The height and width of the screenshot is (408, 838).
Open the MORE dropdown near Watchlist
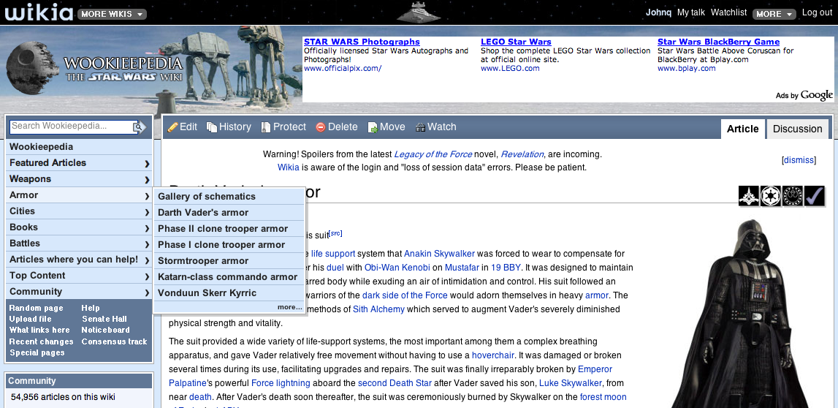[774, 14]
